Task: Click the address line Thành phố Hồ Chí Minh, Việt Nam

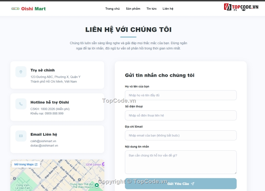Action: 54,81
